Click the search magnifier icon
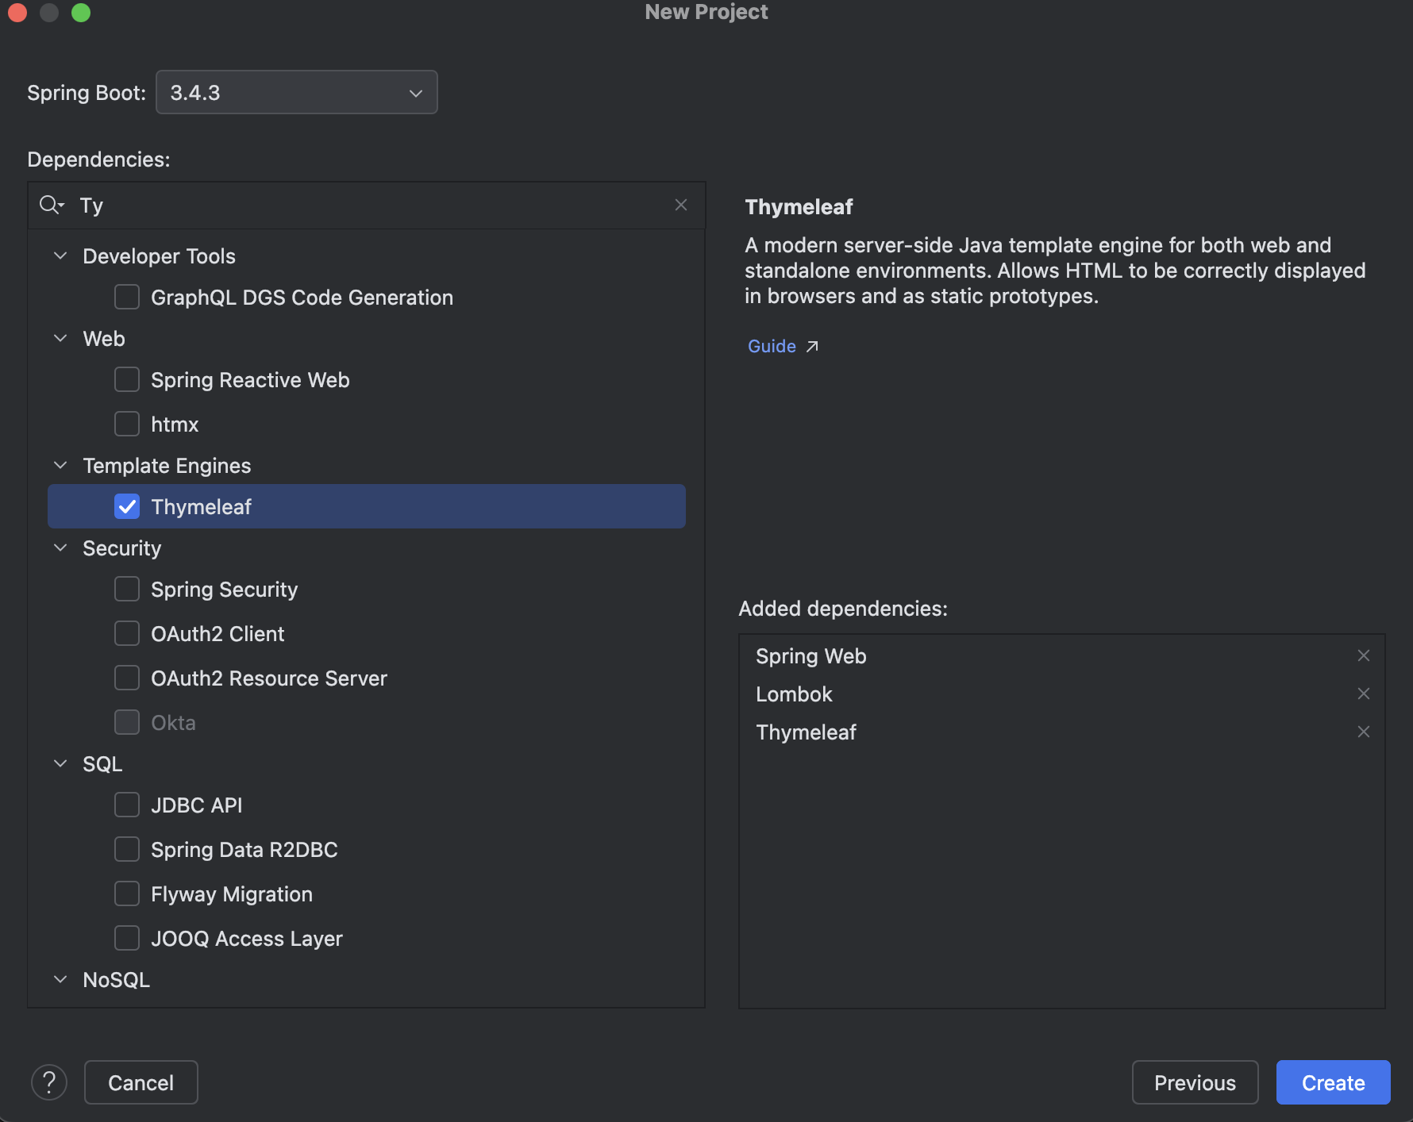The width and height of the screenshot is (1413, 1122). coord(51,205)
